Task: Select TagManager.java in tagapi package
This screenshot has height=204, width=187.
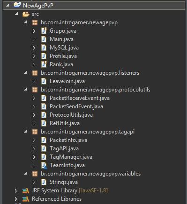Action: (71, 157)
